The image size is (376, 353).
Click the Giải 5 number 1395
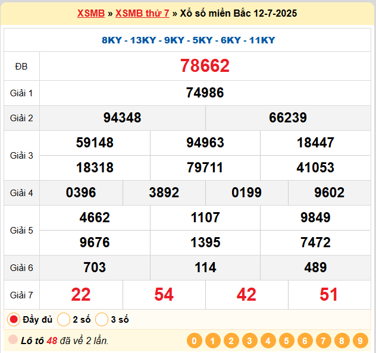[205, 242]
